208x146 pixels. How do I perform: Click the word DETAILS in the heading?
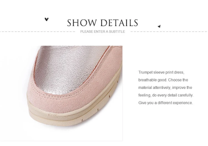pyautogui.click(x=119, y=23)
